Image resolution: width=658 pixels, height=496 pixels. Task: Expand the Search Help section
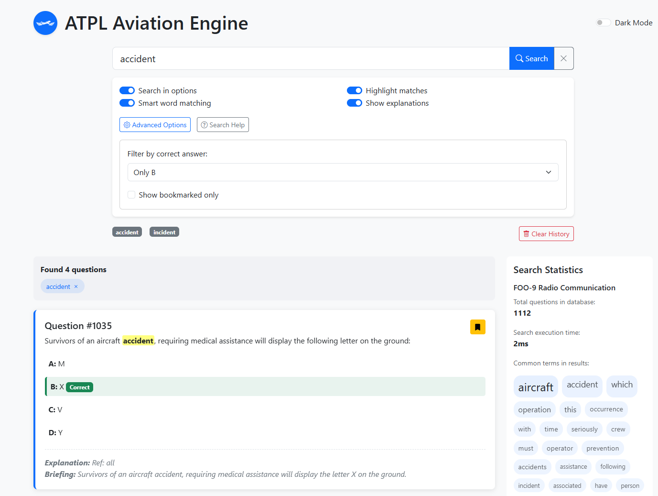point(223,124)
